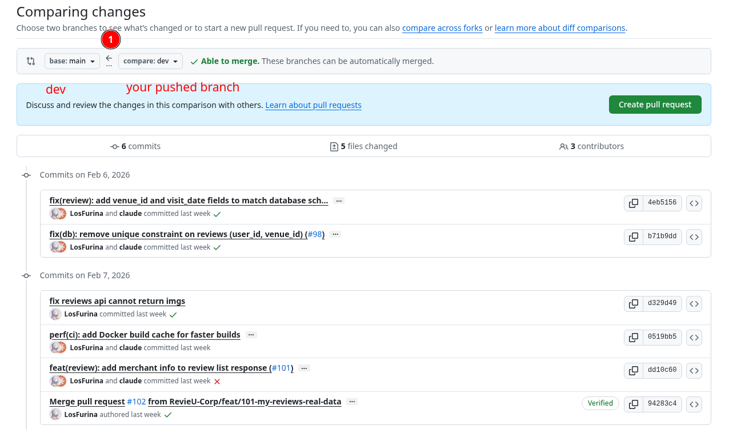The height and width of the screenshot is (441, 737).
Task: Browse code at commit d329d49
Action: pyautogui.click(x=694, y=303)
